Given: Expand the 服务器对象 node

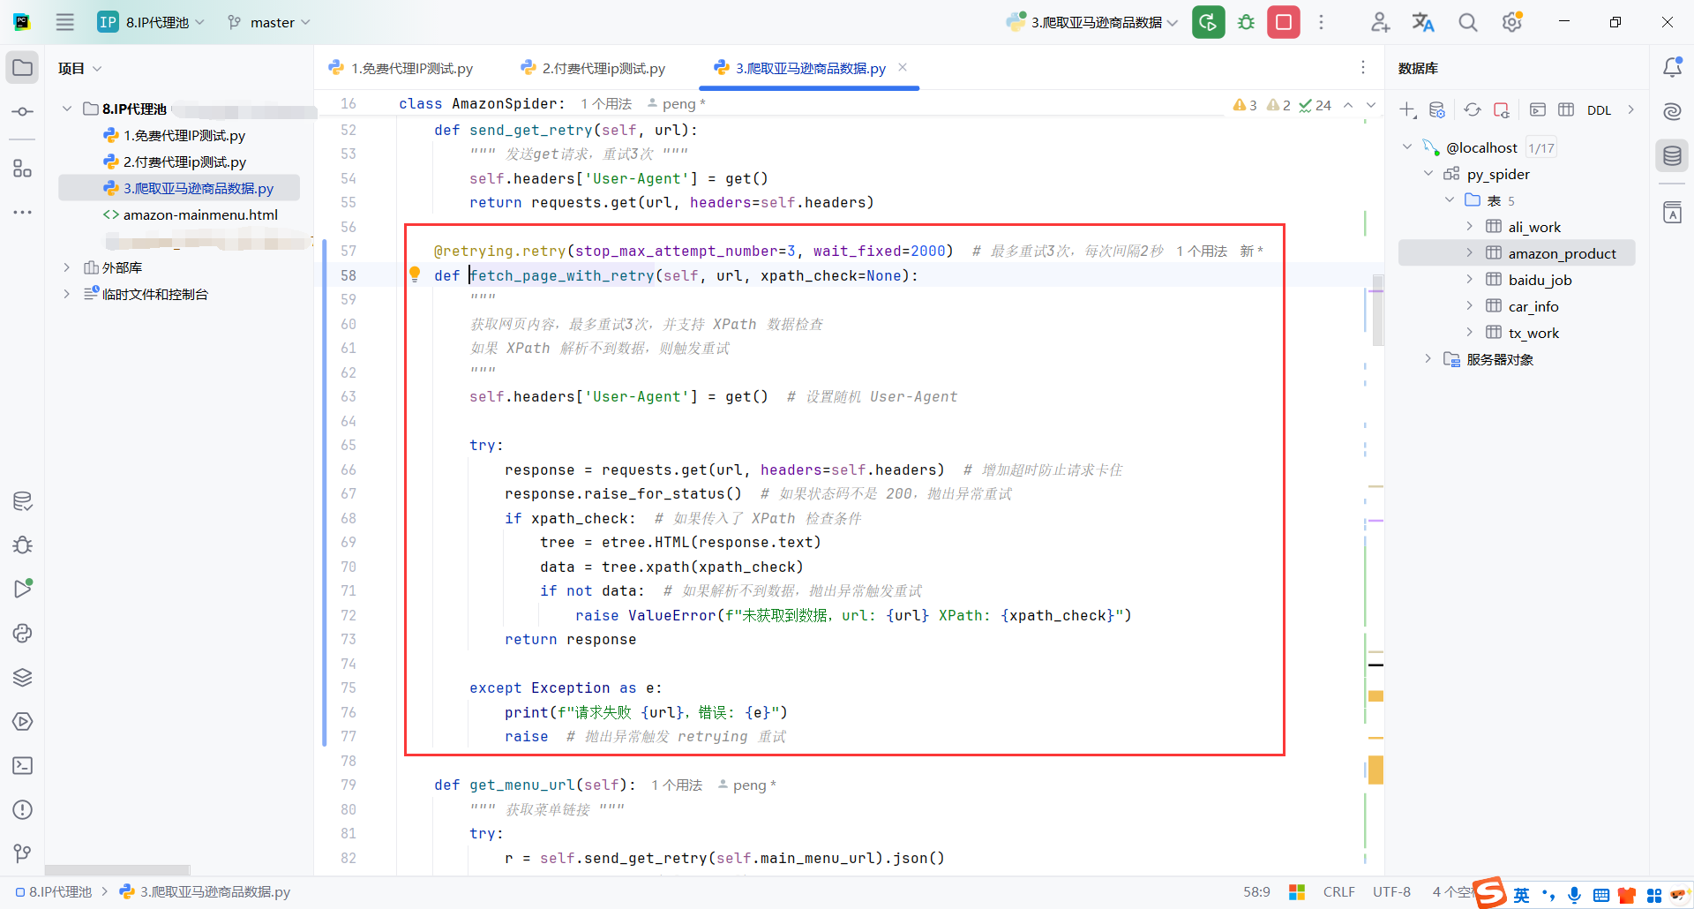Looking at the screenshot, I should (x=1428, y=359).
